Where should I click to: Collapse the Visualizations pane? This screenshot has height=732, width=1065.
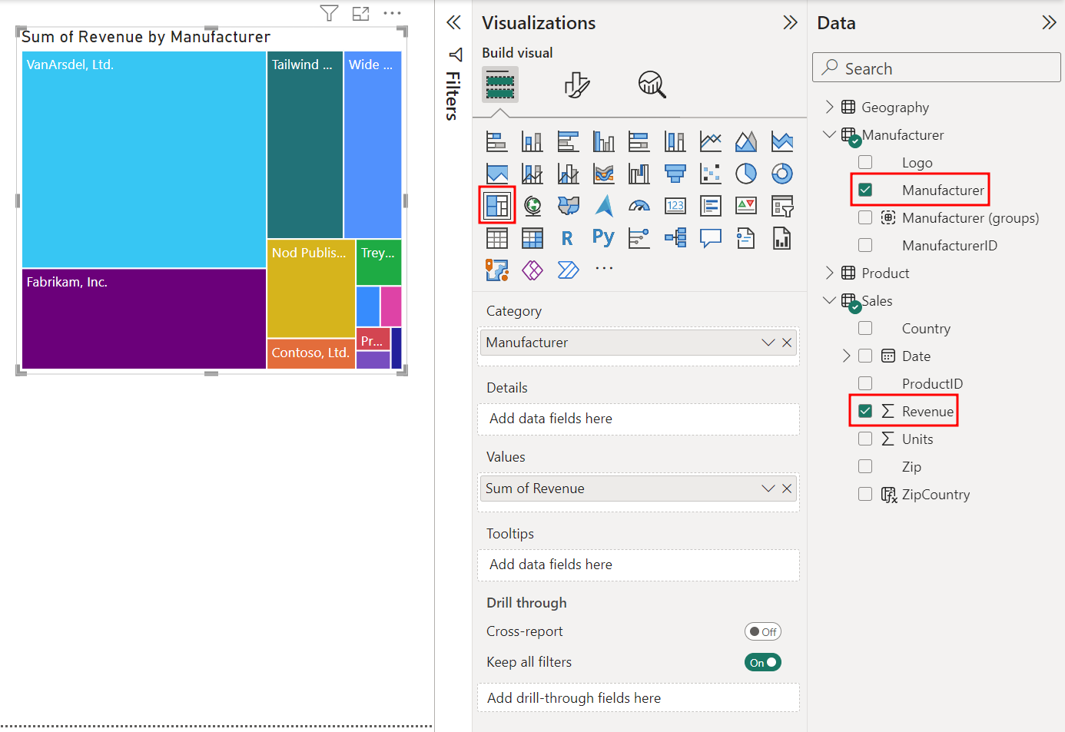tap(790, 22)
